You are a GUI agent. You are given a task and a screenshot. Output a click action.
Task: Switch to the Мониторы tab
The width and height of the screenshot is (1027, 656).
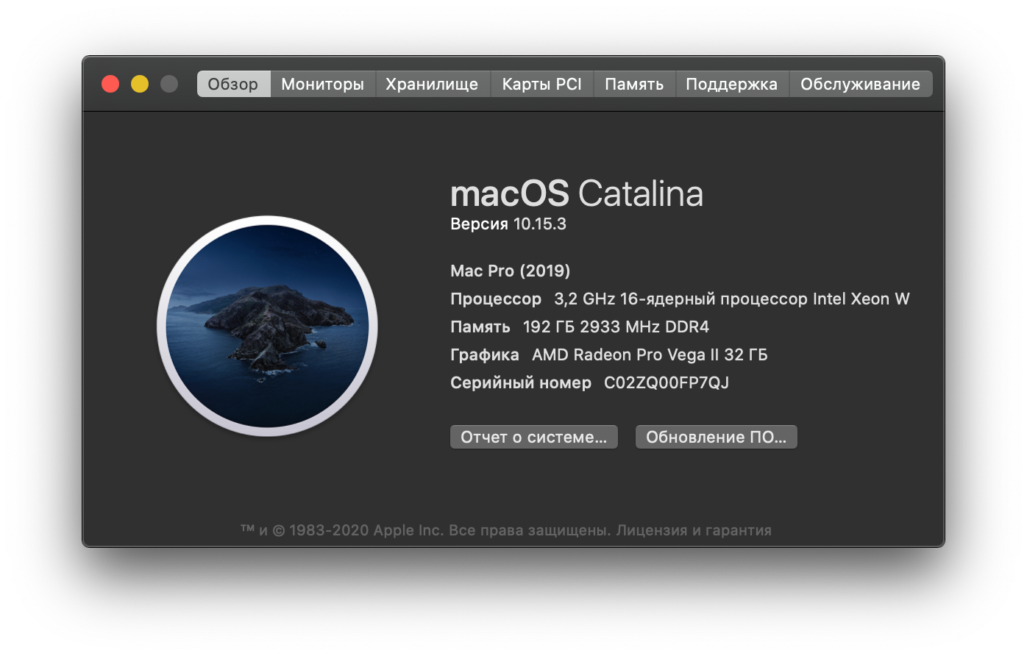point(323,84)
